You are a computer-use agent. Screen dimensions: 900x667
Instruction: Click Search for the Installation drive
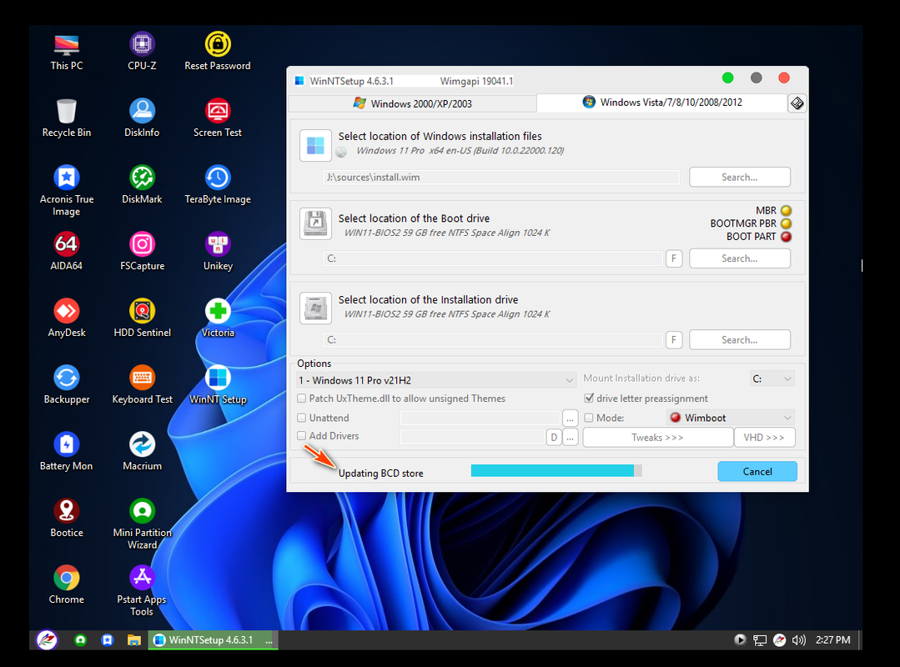coord(739,340)
